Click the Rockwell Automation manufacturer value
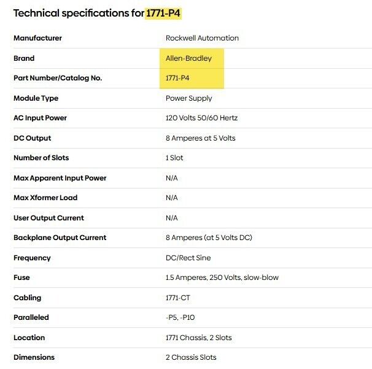Image resolution: width=372 pixels, height=369 pixels. [202, 38]
